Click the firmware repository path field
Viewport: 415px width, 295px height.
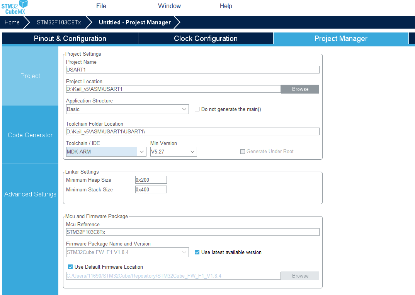[173, 276]
